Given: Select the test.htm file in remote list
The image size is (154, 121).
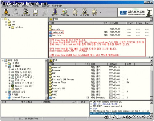Looking at the screenshot, I should 55,35.
